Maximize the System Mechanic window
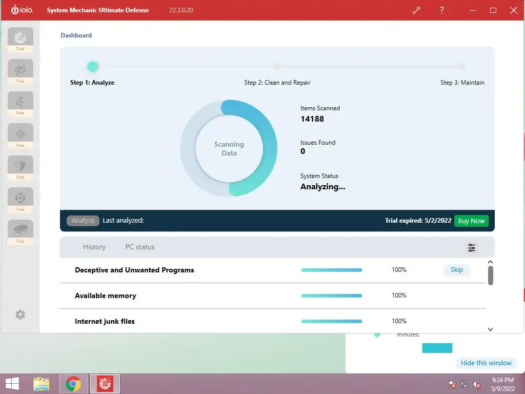This screenshot has height=394, width=525. (493, 10)
